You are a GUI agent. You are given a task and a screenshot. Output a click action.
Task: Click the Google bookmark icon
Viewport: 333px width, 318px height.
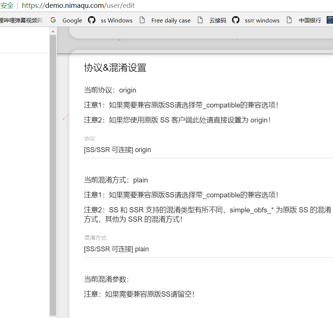[53, 20]
